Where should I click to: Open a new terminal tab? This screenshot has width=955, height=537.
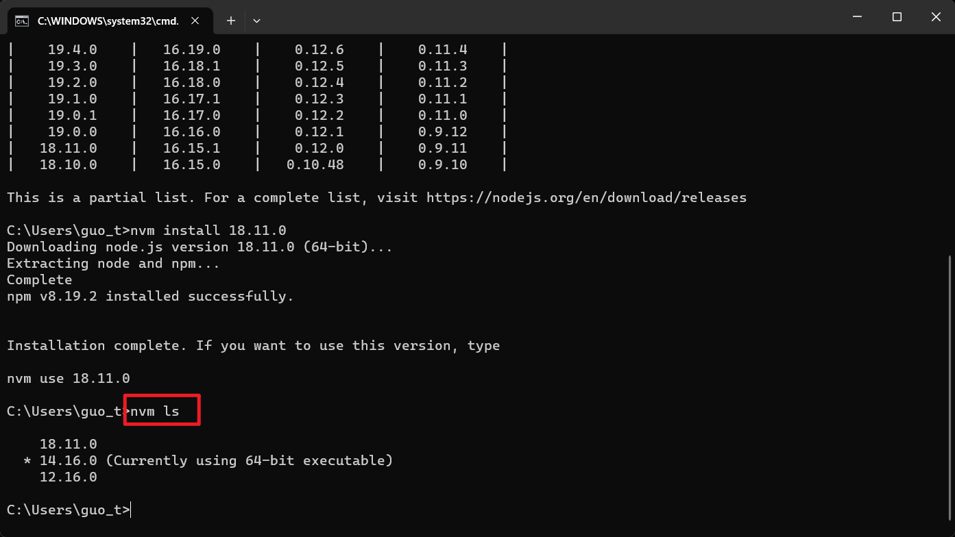(231, 21)
